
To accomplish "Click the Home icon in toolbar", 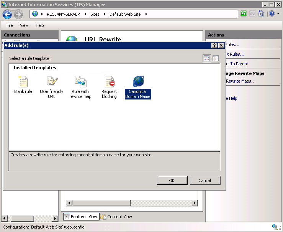I will 261,14.
